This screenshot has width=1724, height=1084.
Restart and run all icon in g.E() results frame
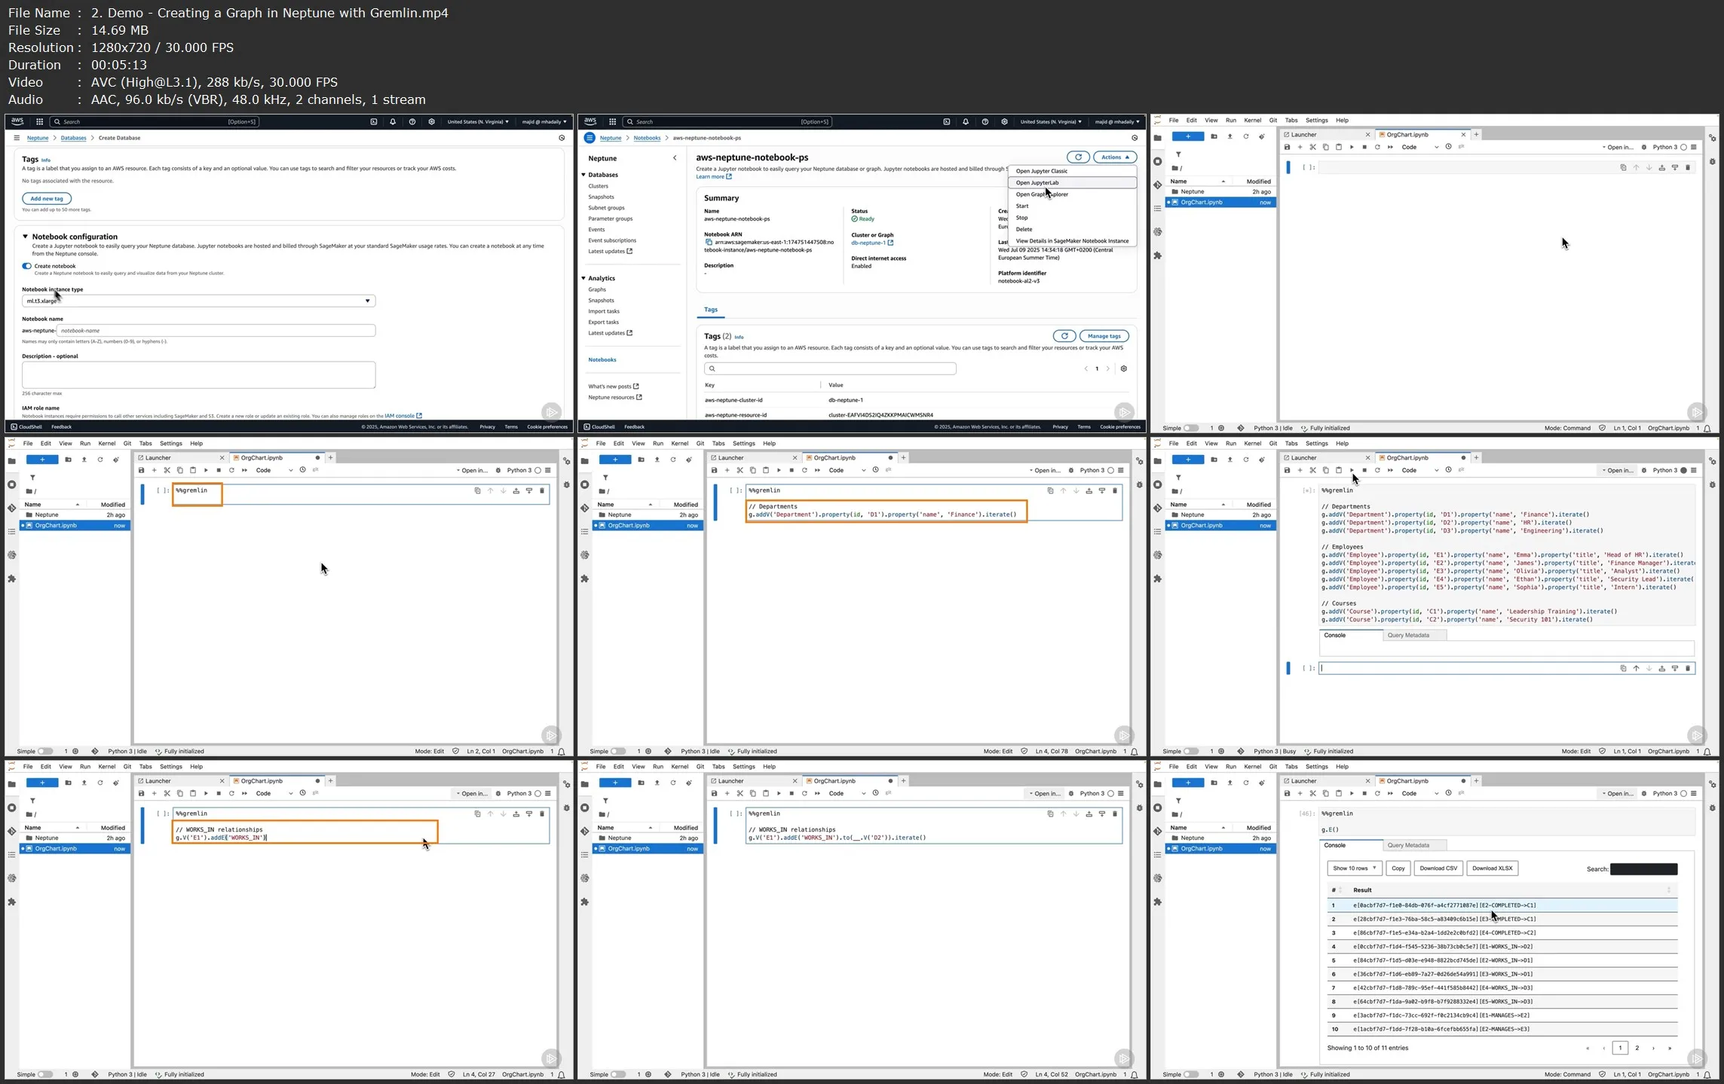pyautogui.click(x=1390, y=793)
